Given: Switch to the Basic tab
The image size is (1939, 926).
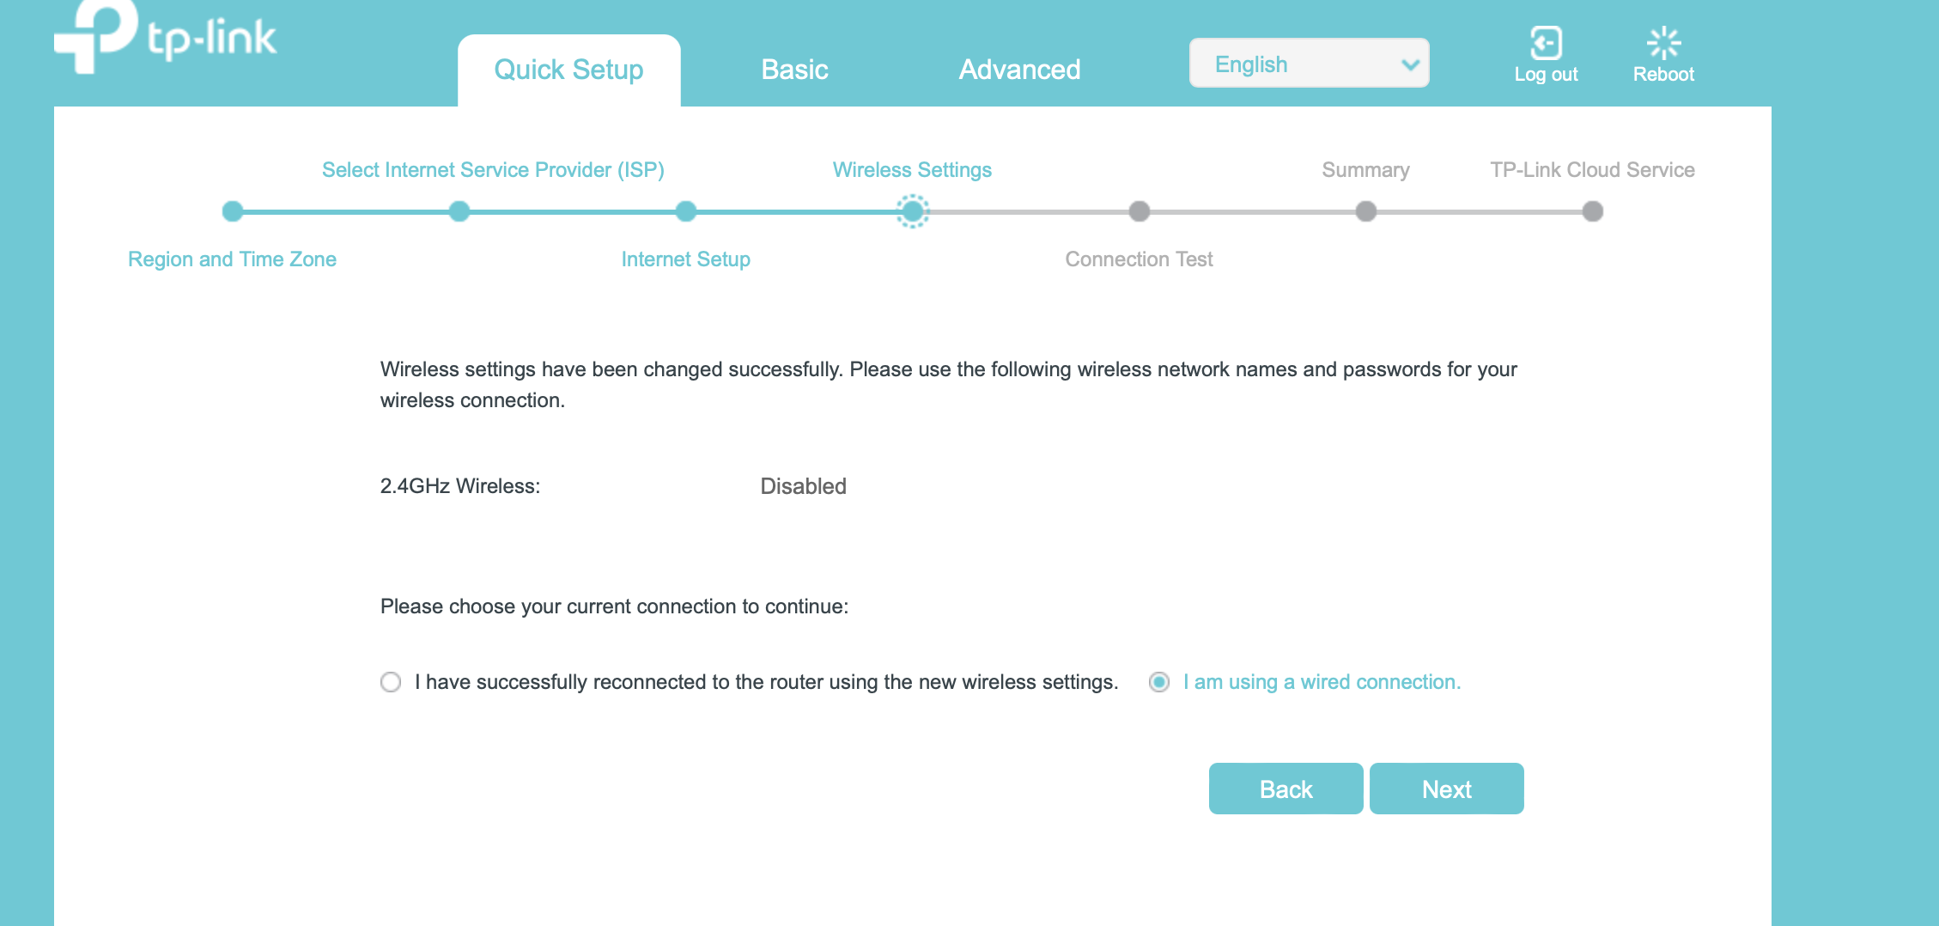Looking at the screenshot, I should 794,69.
